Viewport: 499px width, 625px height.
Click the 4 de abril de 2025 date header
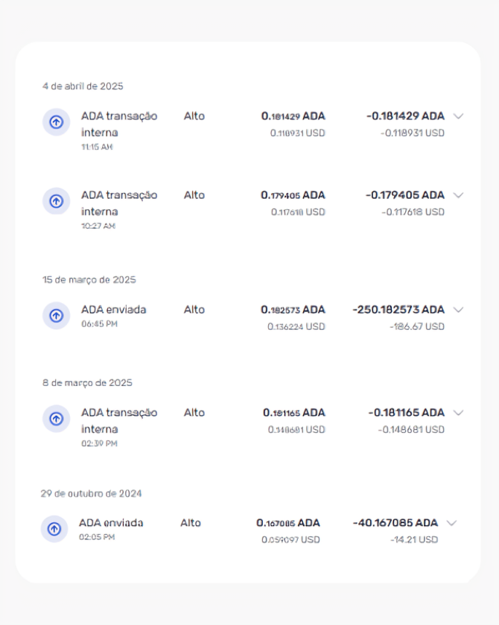[x=83, y=86]
